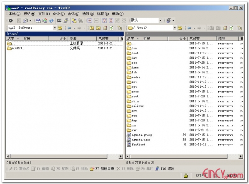Screen dimensions: 249x184
Task: Click the Compare Directories icon
Action: 38,20
